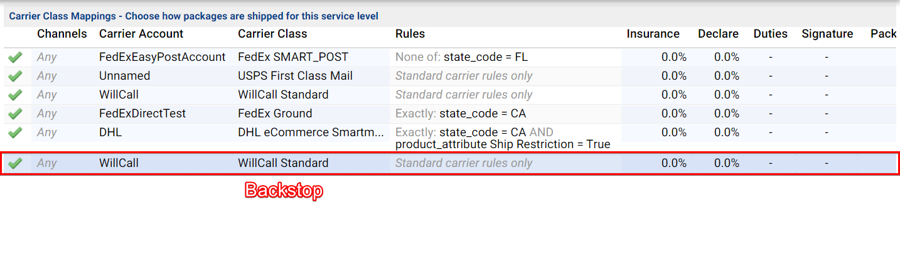Click the green checkmark in DHL row
The height and width of the screenshot is (263, 900).
(x=15, y=132)
